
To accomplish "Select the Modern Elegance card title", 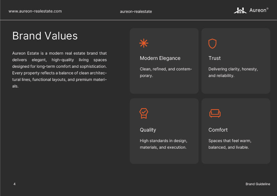I will tap(160, 58).
